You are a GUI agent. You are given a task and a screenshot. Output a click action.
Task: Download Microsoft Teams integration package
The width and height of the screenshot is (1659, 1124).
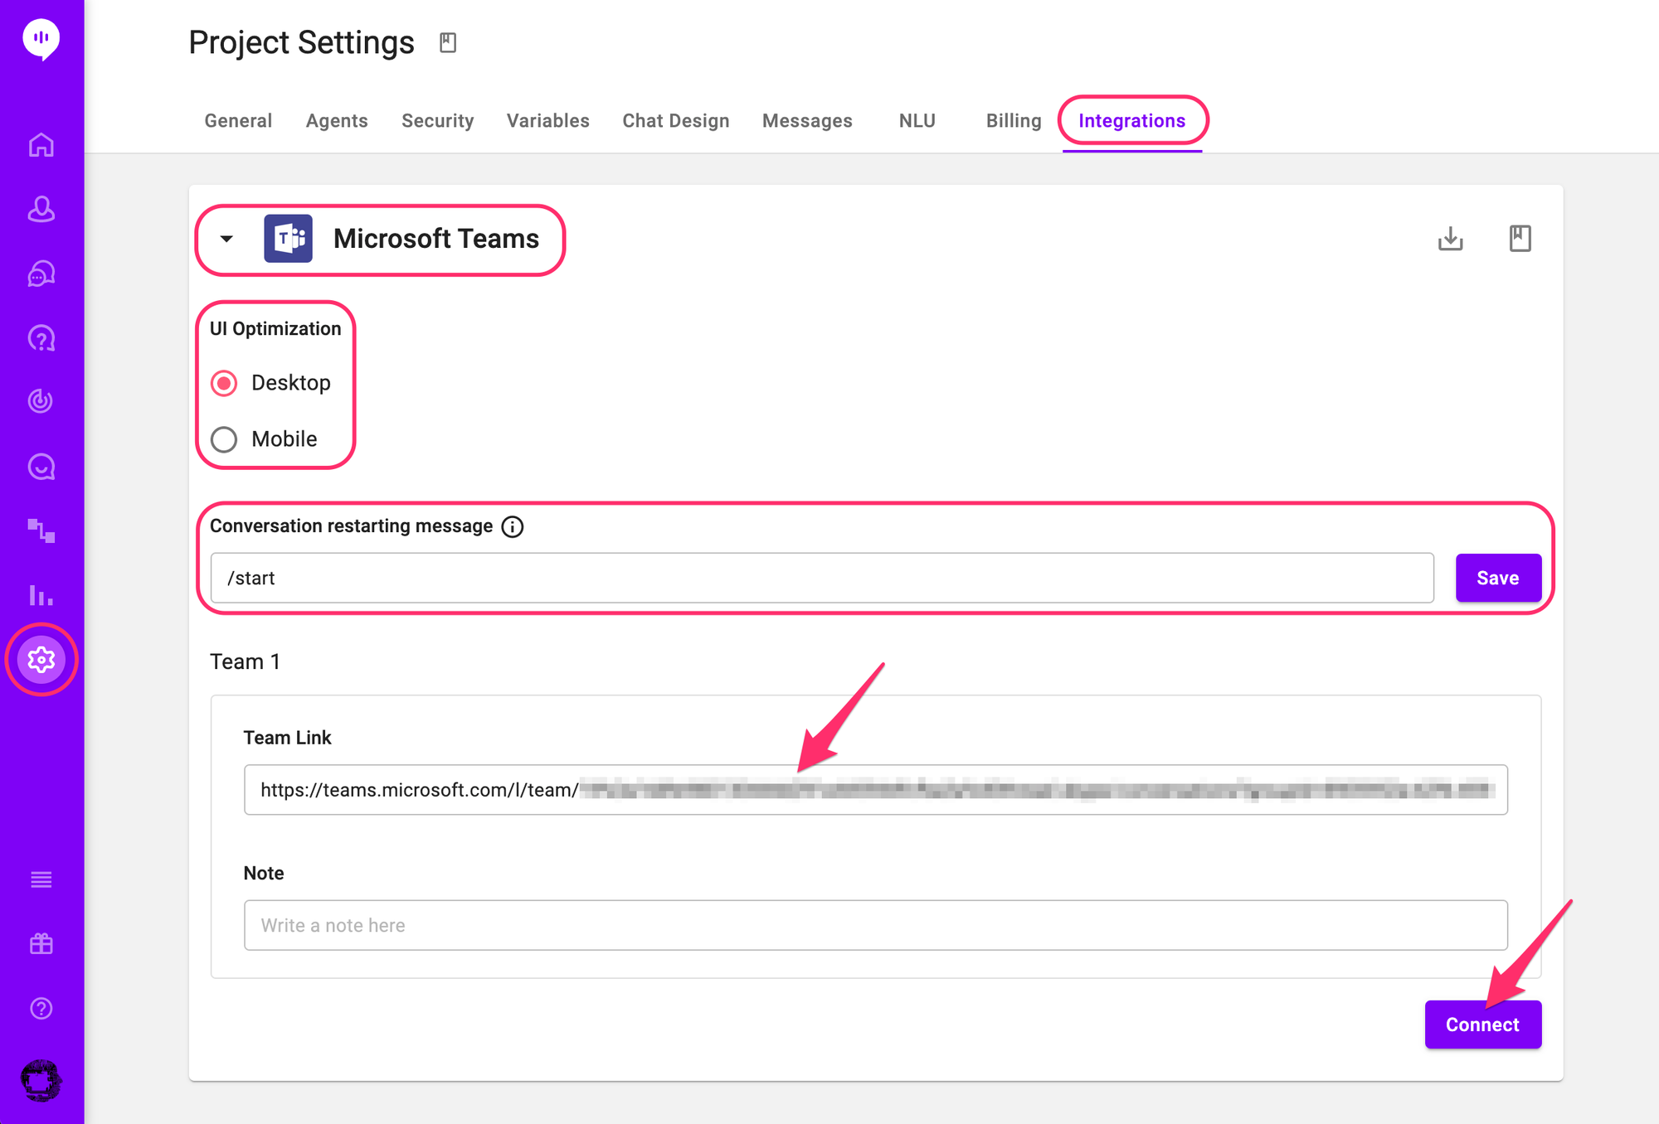pyautogui.click(x=1450, y=239)
